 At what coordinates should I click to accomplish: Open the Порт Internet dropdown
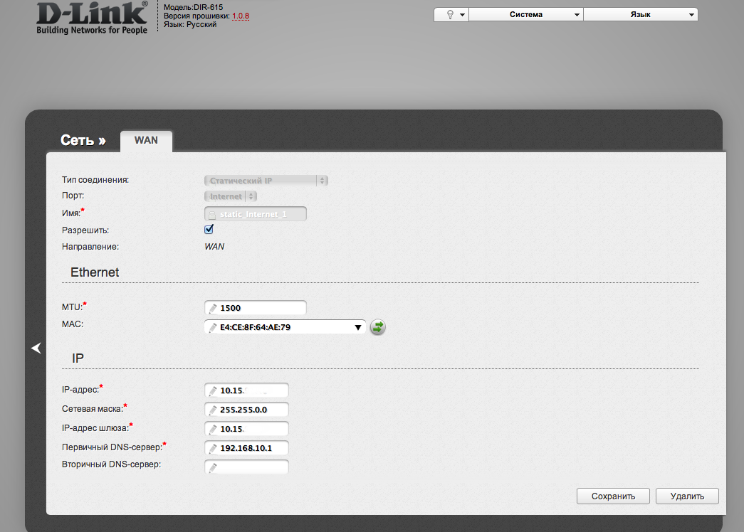pos(231,196)
